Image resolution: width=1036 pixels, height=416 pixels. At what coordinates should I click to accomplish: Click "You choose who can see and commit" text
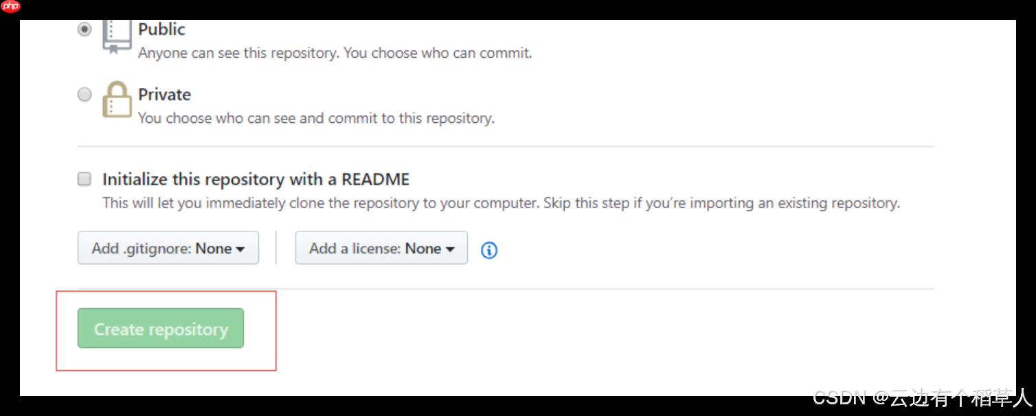pyautogui.click(x=316, y=118)
